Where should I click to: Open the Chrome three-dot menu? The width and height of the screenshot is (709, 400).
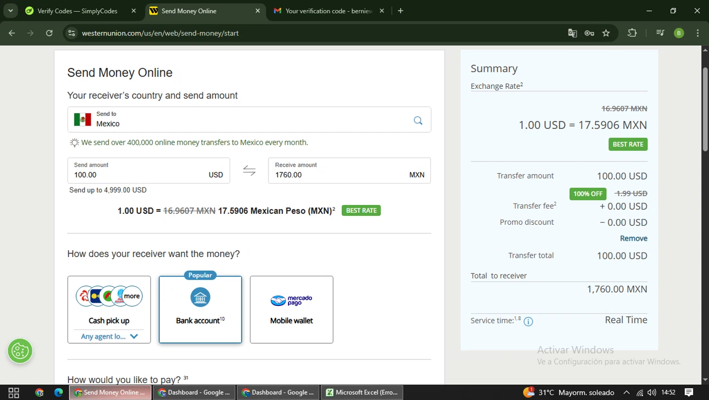(x=698, y=33)
